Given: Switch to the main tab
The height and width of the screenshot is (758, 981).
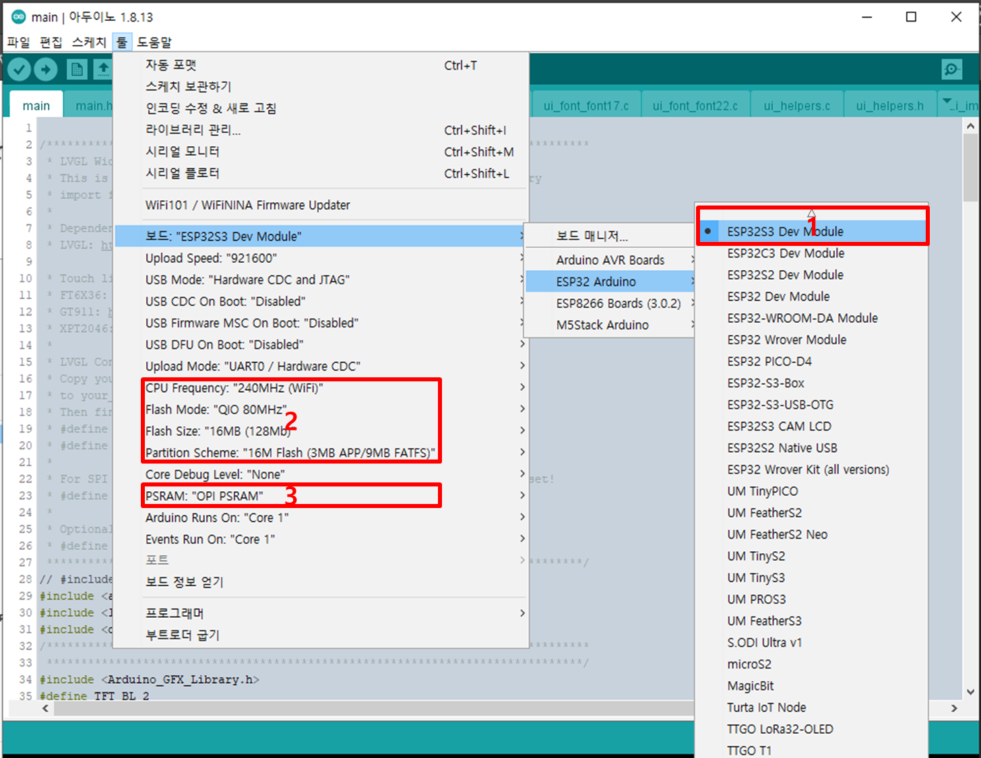Looking at the screenshot, I should [36, 106].
